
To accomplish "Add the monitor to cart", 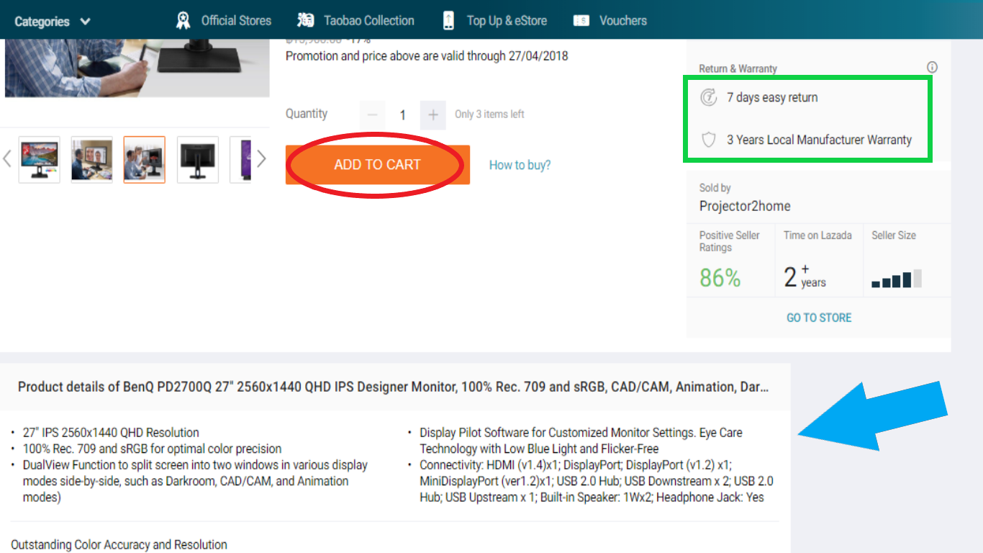I will (378, 165).
